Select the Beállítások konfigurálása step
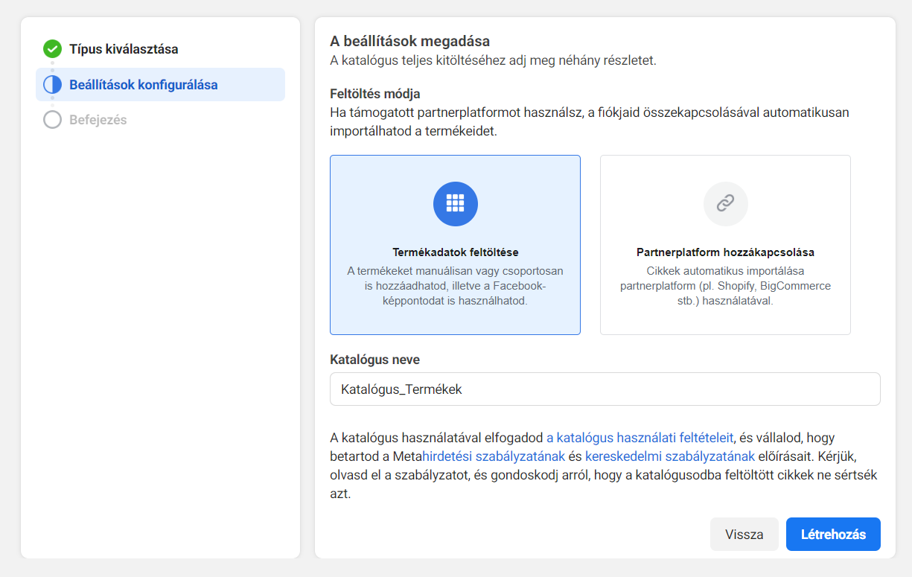 [x=160, y=85]
